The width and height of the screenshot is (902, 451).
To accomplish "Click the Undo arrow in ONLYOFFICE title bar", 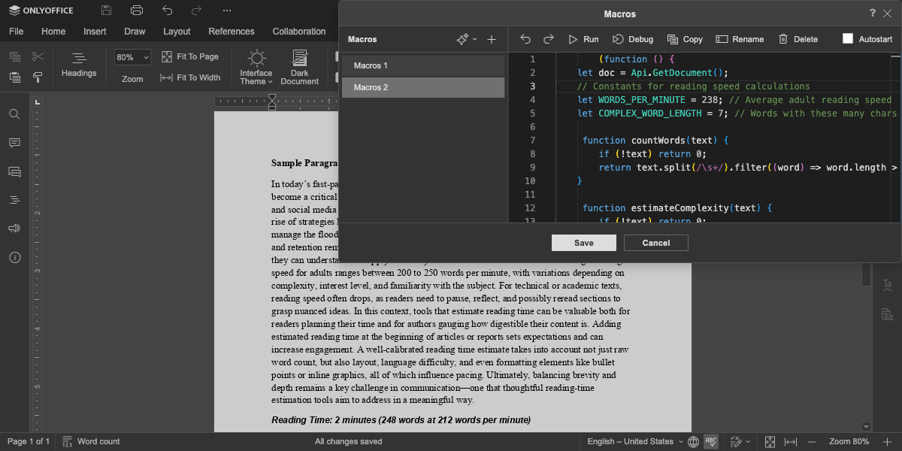I will pyautogui.click(x=167, y=11).
